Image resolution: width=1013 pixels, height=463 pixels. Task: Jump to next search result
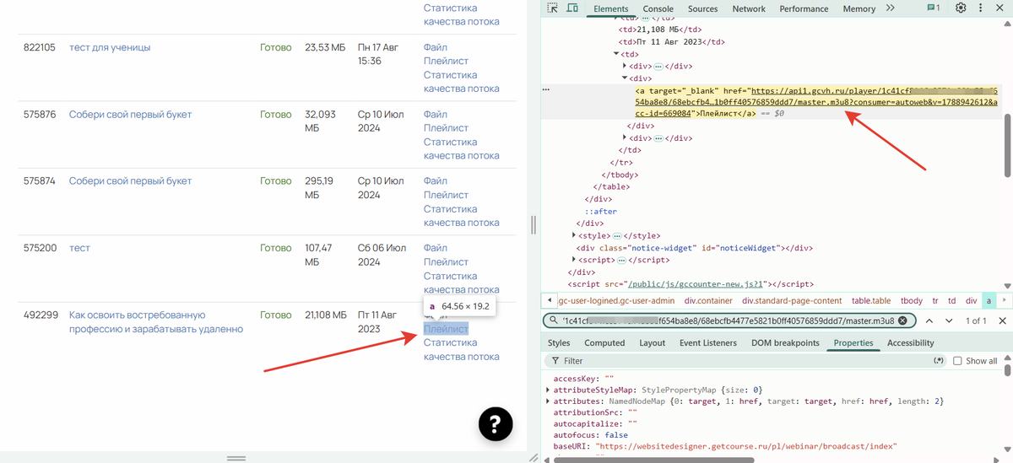(x=950, y=321)
